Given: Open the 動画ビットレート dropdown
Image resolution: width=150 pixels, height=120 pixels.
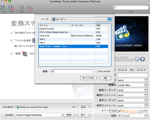Looking at the screenshot, I should 132,95.
